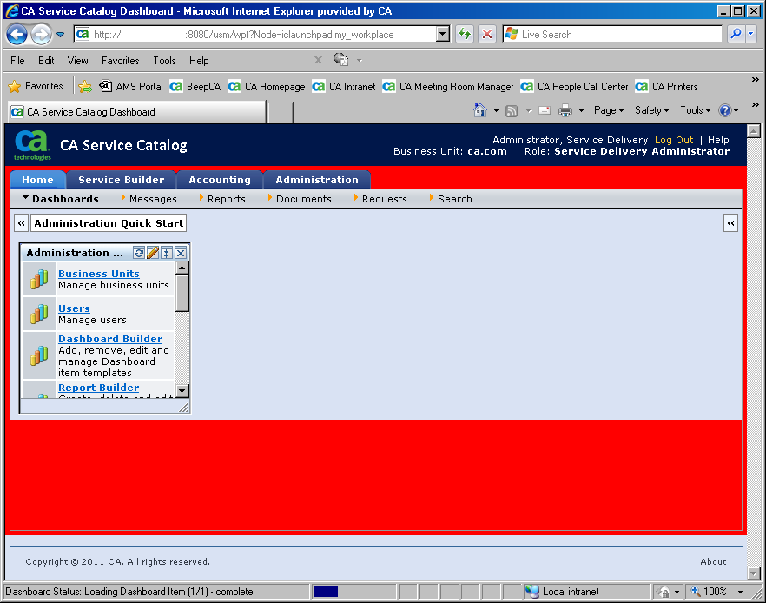Open the Print options dropdown arrow
766x603 pixels.
pyautogui.click(x=581, y=111)
